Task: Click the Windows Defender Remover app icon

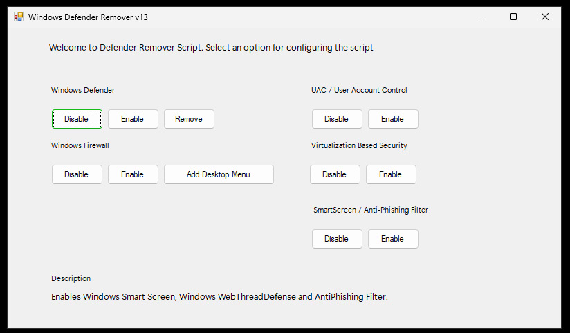Action: 19,17
